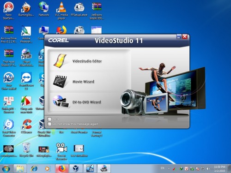The width and height of the screenshot is (231, 173).
Task: Tick 'Do not show this message again'
Action: tap(49, 124)
